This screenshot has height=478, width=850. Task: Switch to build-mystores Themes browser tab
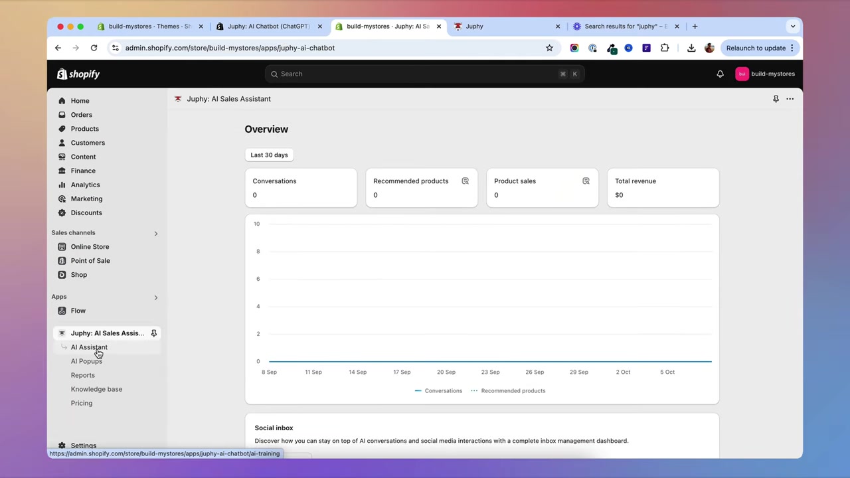tap(149, 27)
